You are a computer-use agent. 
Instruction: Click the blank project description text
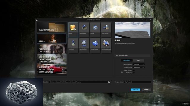pos(125,43)
